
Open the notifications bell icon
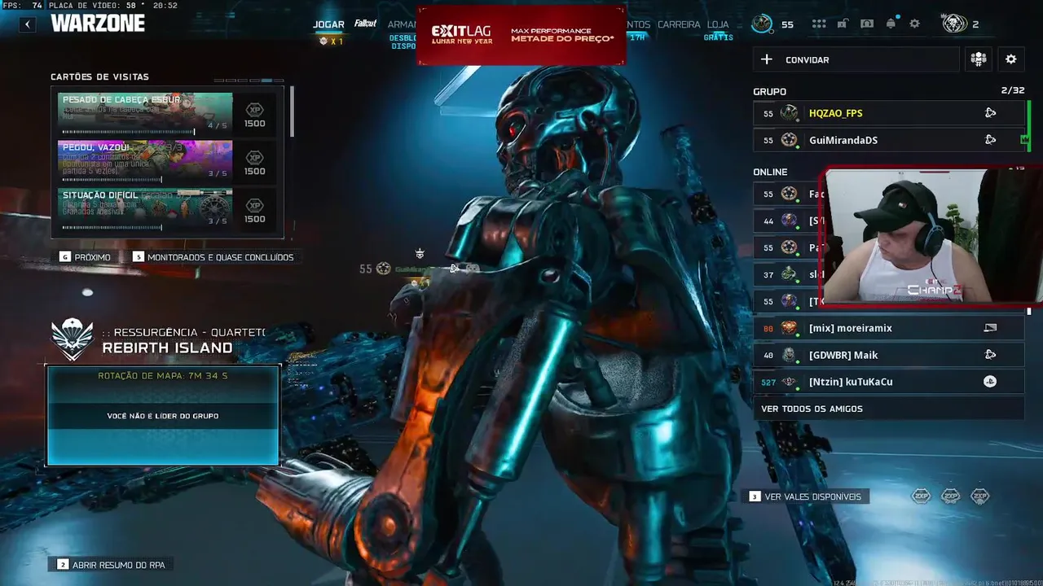point(891,24)
